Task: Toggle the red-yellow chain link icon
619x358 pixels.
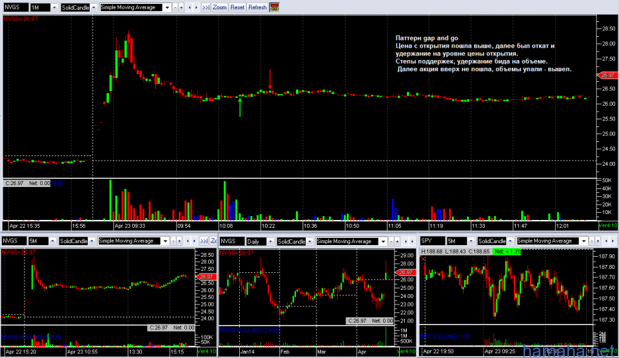Action: 275,8
